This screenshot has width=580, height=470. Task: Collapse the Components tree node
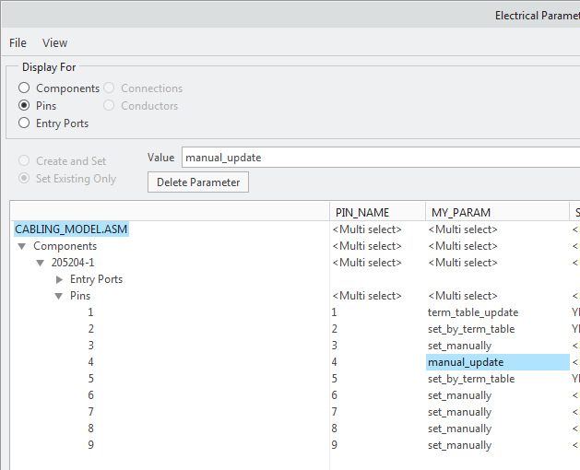pyautogui.click(x=22, y=247)
